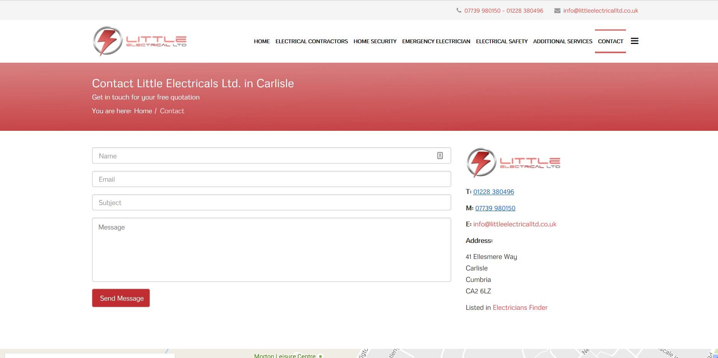Open Additional Services in the navigation
The image size is (718, 358).
(x=562, y=41)
